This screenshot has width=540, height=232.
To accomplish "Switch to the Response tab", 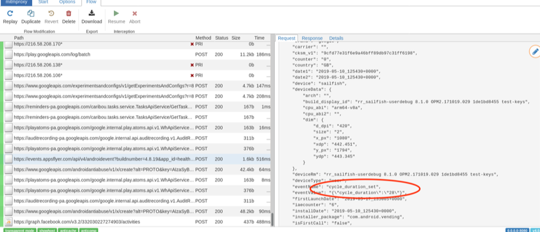I will 312,38.
